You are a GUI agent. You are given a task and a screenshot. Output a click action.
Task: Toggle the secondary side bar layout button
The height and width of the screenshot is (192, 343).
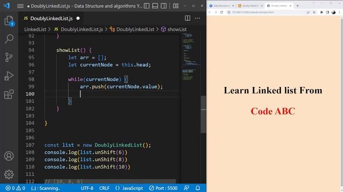(163, 6)
